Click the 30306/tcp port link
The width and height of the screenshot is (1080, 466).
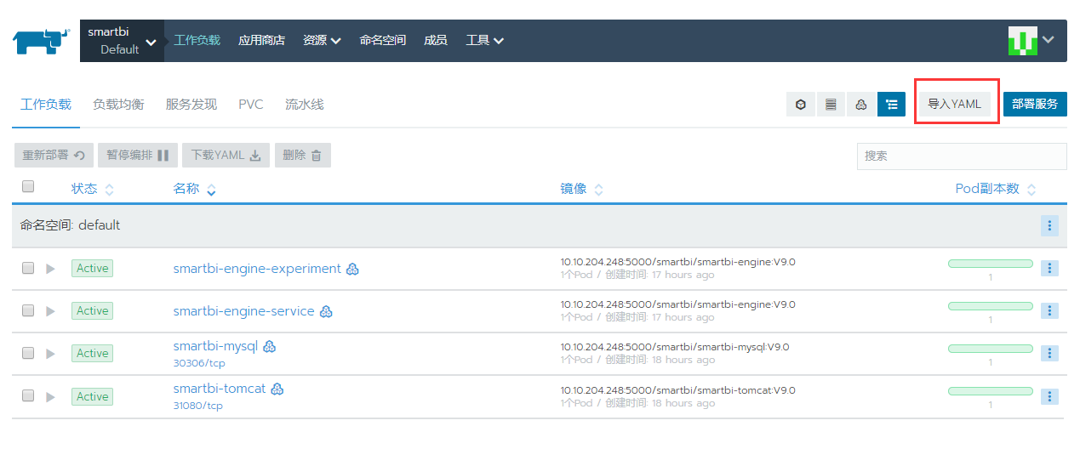tap(198, 362)
